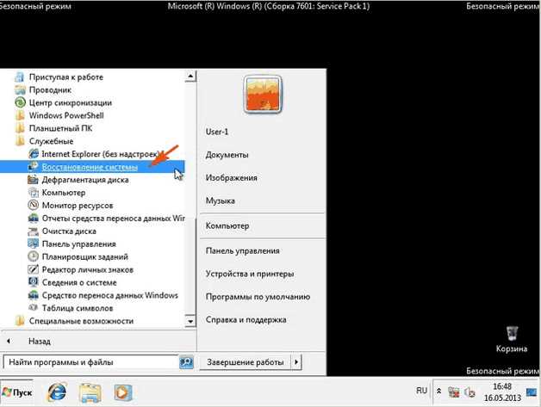The height and width of the screenshot is (407, 541).
Task: Click the Дефрагментация диска icon
Action: (33, 180)
